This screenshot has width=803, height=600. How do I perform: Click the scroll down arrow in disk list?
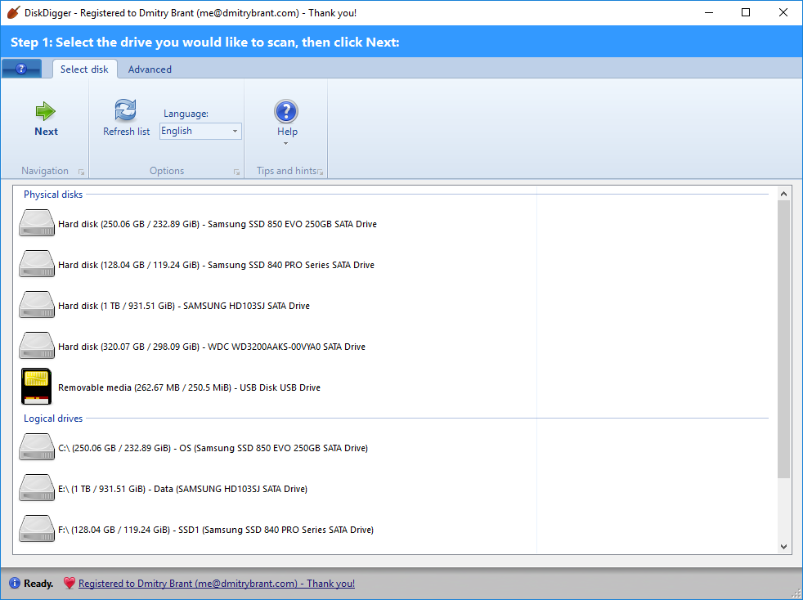[x=783, y=546]
